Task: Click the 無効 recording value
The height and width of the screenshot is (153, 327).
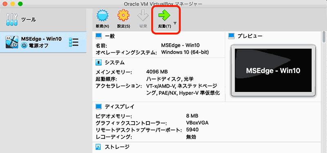Action: [x=191, y=137]
